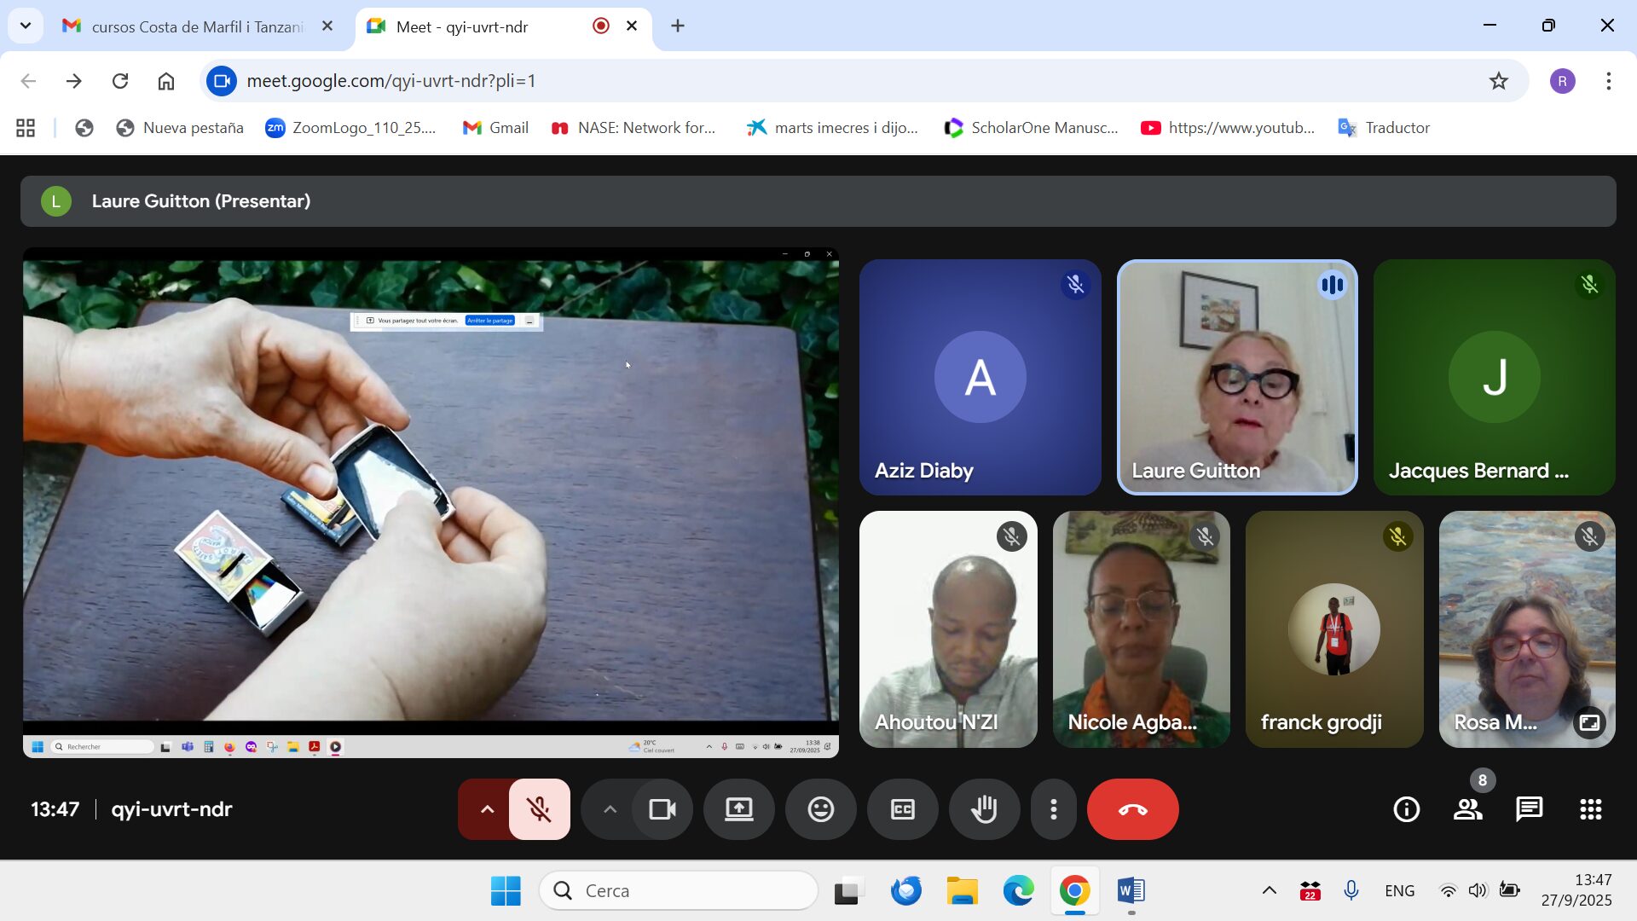This screenshot has height=921, width=1637.
Task: Open the Traductor bookmark
Action: point(1385,128)
